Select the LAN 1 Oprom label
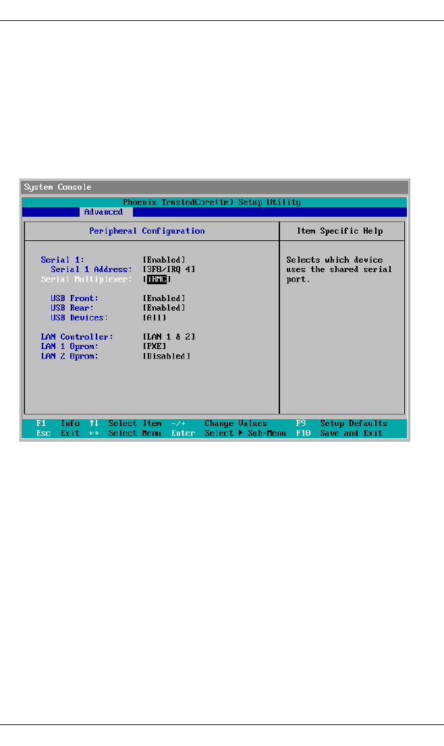This screenshot has width=444, height=746. [70, 346]
